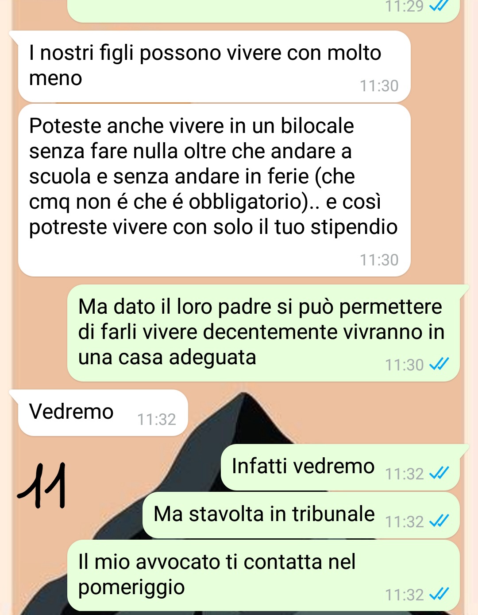Select the 'Vedremo' message bubble

pyautogui.click(x=103, y=413)
